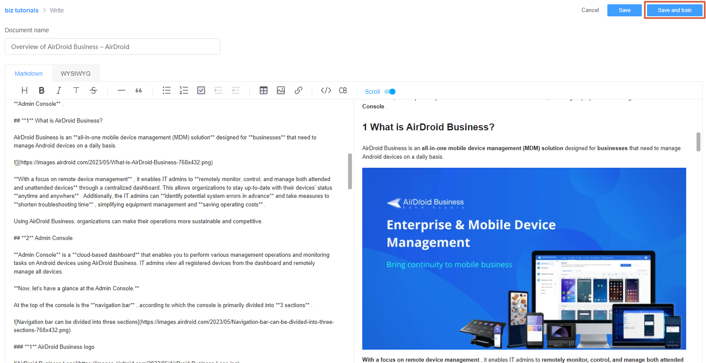Toggle italic formatting
706x363 pixels.
click(59, 90)
